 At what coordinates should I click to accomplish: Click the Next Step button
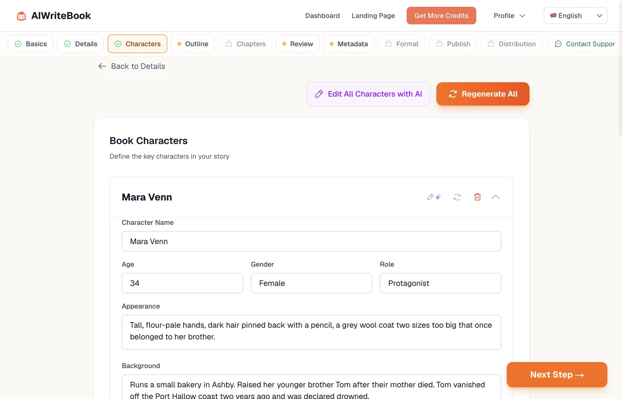pos(557,374)
